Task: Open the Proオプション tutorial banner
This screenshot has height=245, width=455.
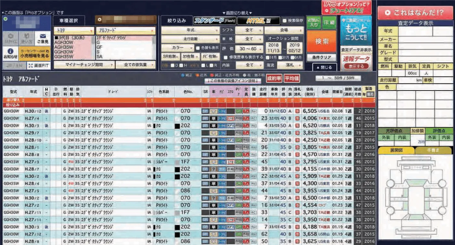Action: tap(346, 7)
